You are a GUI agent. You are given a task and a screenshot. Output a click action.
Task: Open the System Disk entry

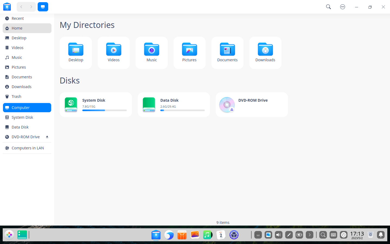tap(96, 105)
